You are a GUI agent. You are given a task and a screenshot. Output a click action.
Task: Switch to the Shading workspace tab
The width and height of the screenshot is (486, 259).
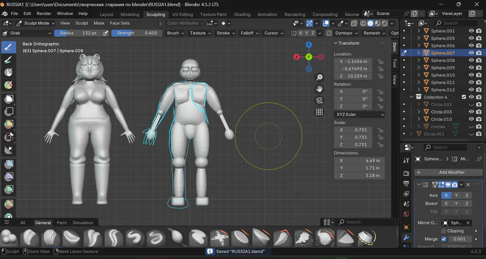pos(242,15)
